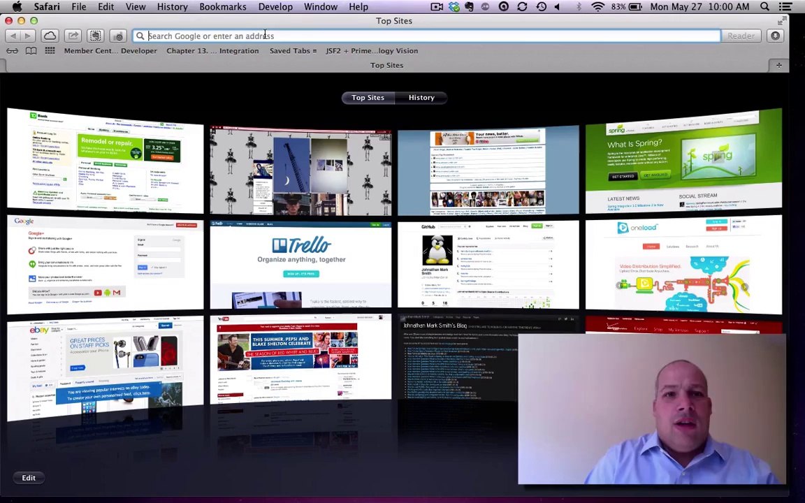Open Spotlight search magnifier
805x503 pixels.
pyautogui.click(x=764, y=7)
